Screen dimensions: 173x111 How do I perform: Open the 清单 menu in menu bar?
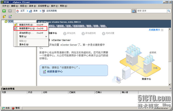[32, 6]
